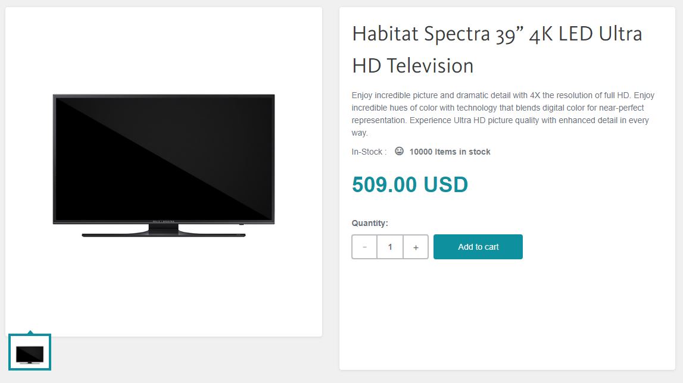683x383 pixels.
Task: Click the smiley in-stock icon
Action: tap(399, 151)
